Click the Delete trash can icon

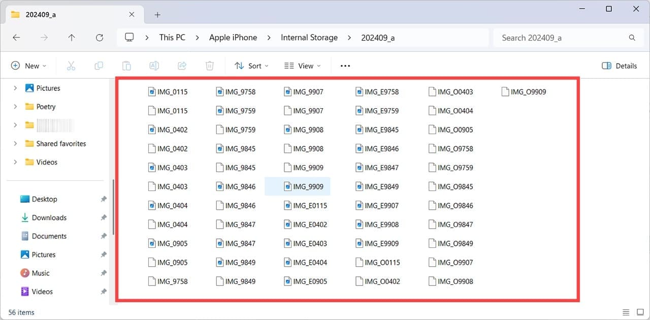point(209,66)
